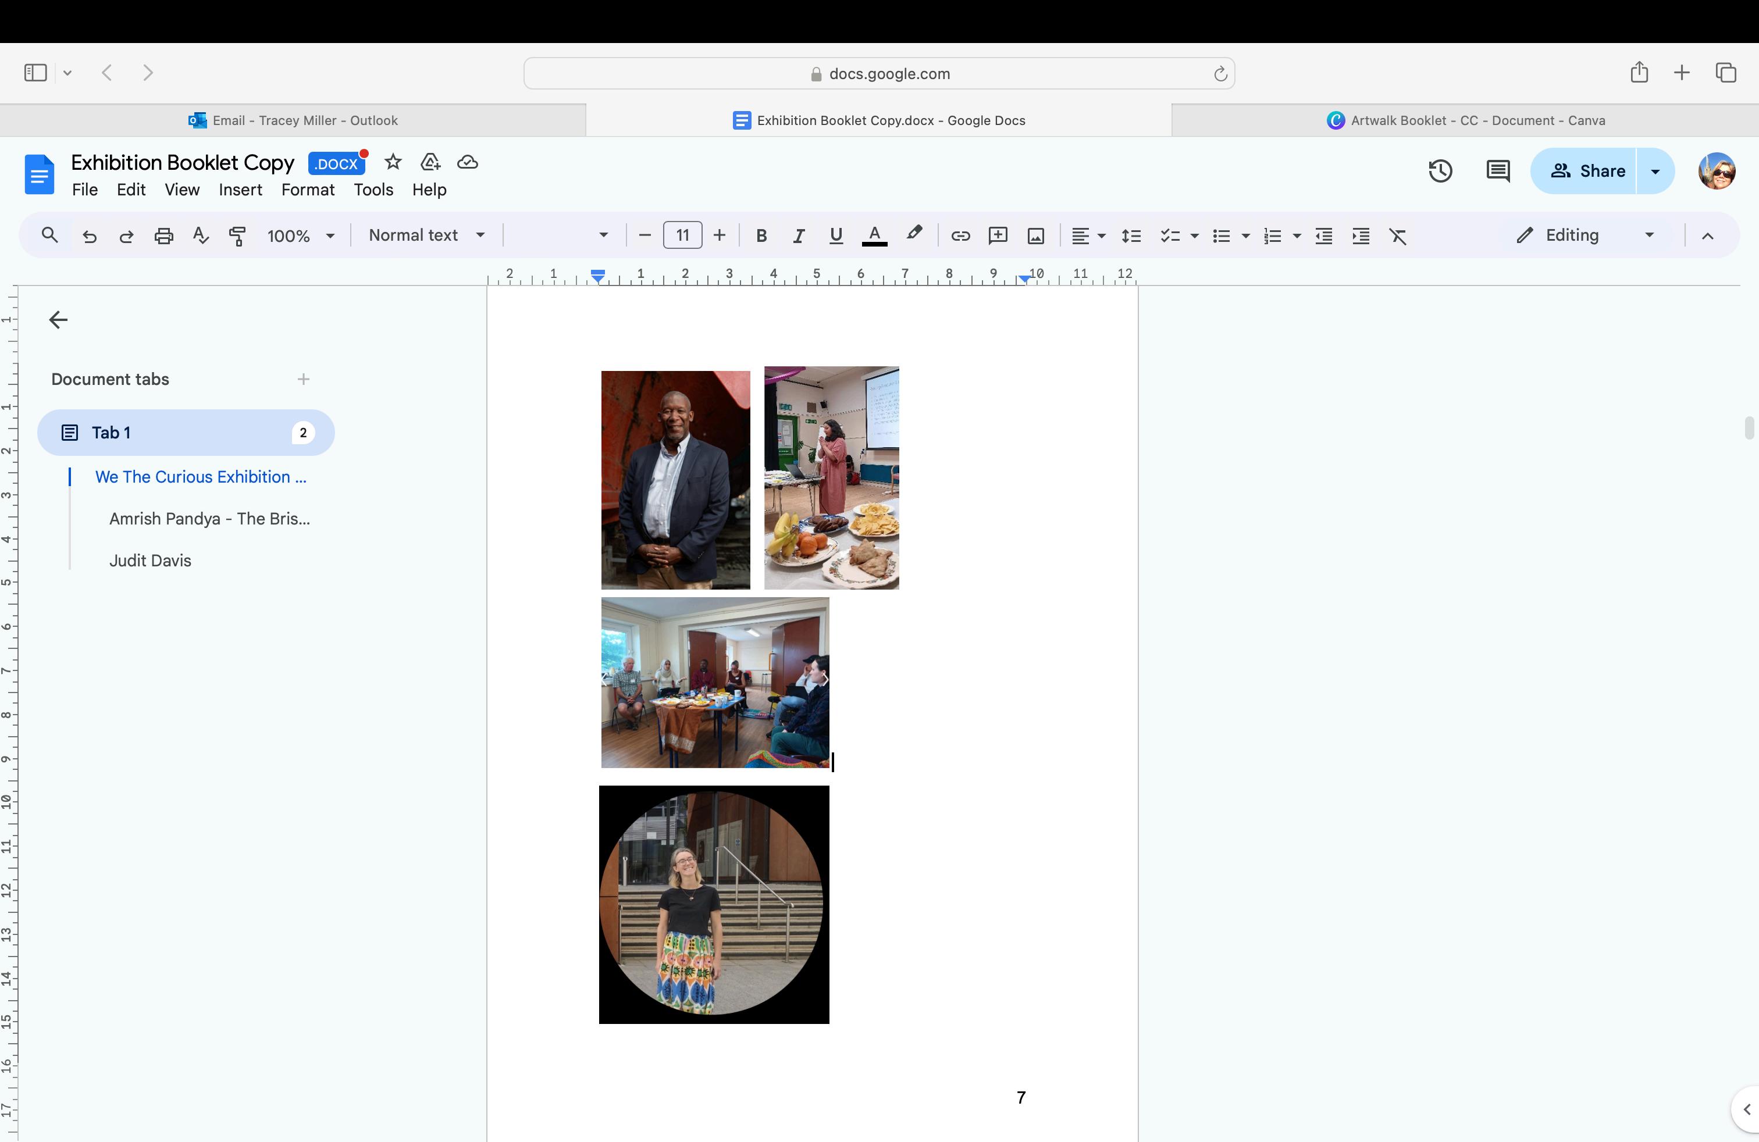Jump to Judit Davis heading in outline
Screen dimensions: 1759x1142
[x=150, y=560]
